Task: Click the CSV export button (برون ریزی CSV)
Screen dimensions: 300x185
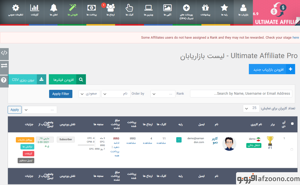Action: click(x=27, y=80)
